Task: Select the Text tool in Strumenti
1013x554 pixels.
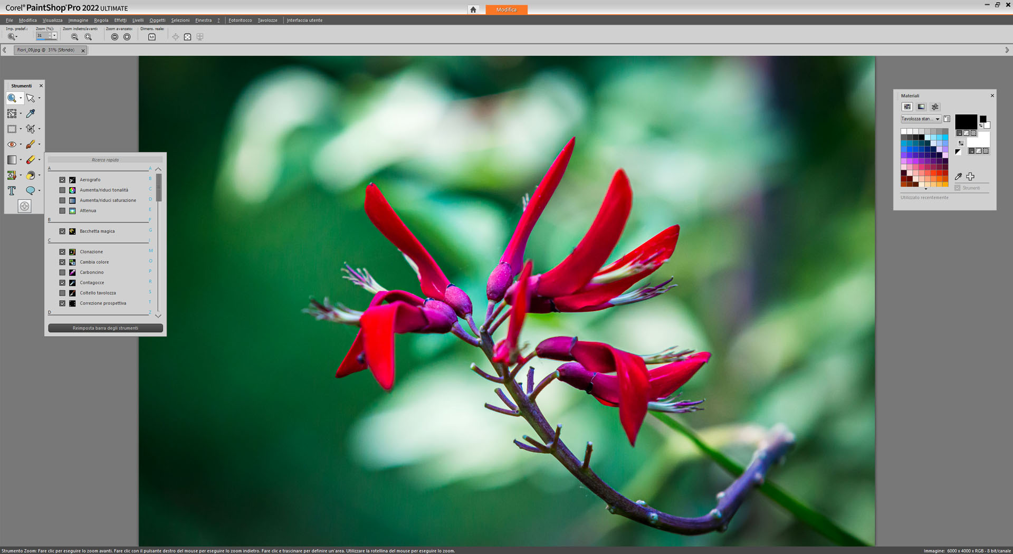Action: [12, 190]
